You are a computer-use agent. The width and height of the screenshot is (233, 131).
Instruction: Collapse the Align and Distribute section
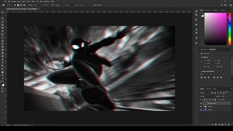click(201, 71)
